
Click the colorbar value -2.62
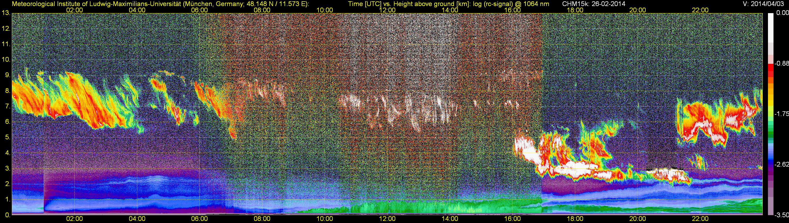tap(782, 164)
